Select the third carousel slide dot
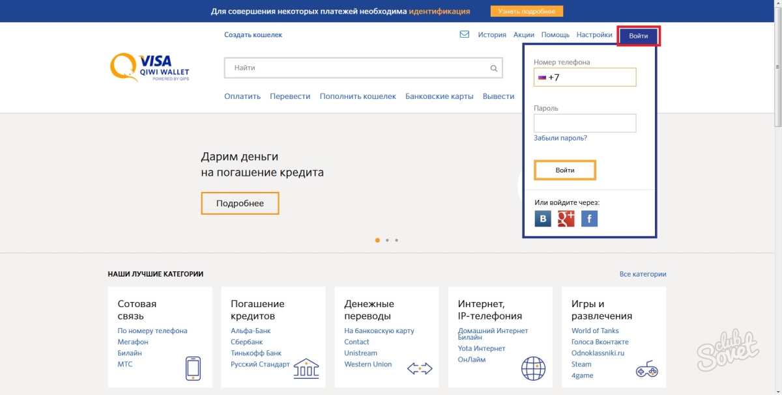This screenshot has height=395, width=782. 396,240
